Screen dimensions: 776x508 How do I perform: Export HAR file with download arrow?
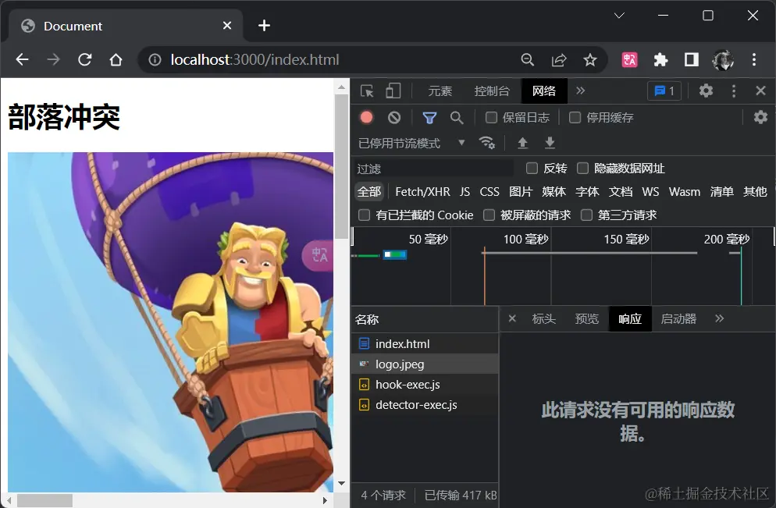tap(550, 143)
